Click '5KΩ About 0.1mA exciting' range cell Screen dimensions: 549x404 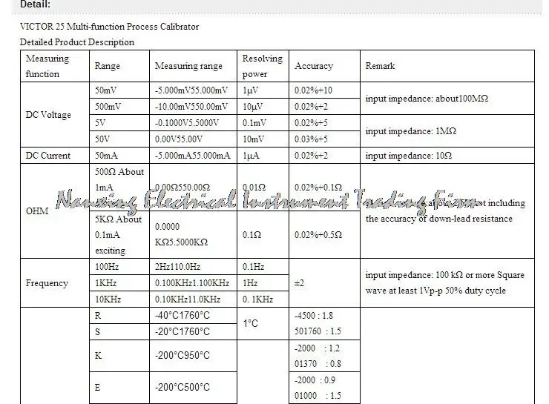click(x=119, y=235)
